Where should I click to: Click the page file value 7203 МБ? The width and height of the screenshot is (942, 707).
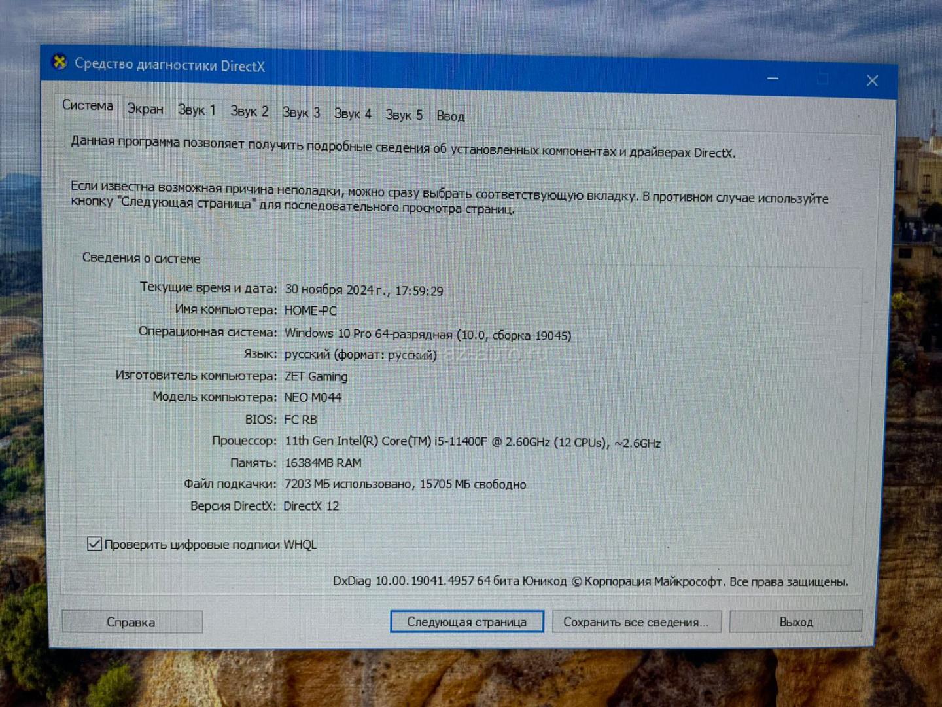pyautogui.click(x=405, y=484)
